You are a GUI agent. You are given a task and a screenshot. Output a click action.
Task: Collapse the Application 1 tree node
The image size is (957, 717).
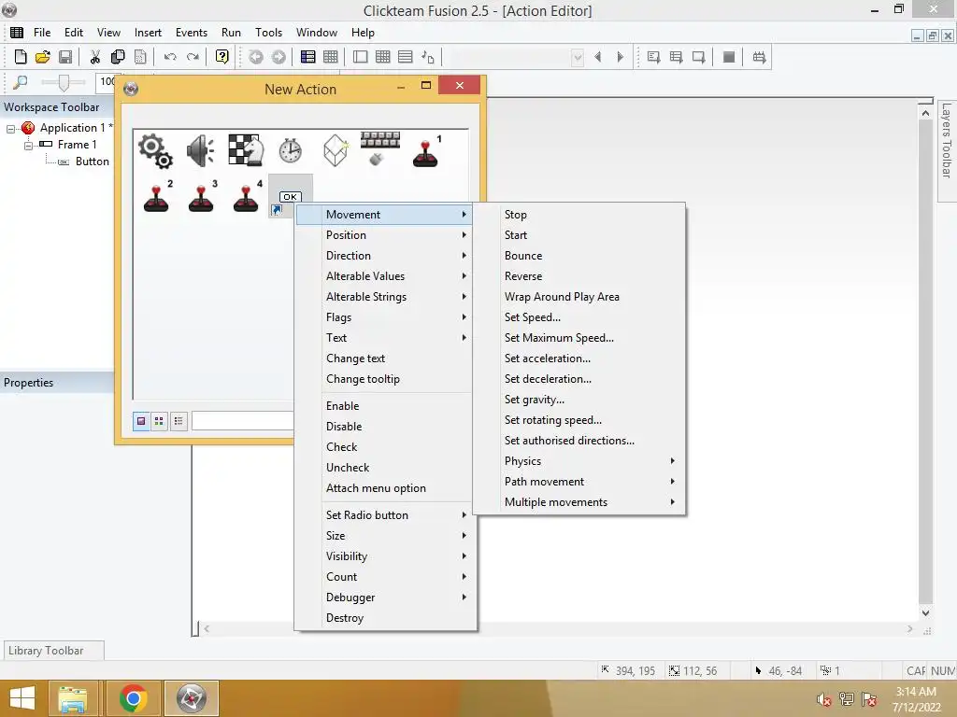point(10,129)
